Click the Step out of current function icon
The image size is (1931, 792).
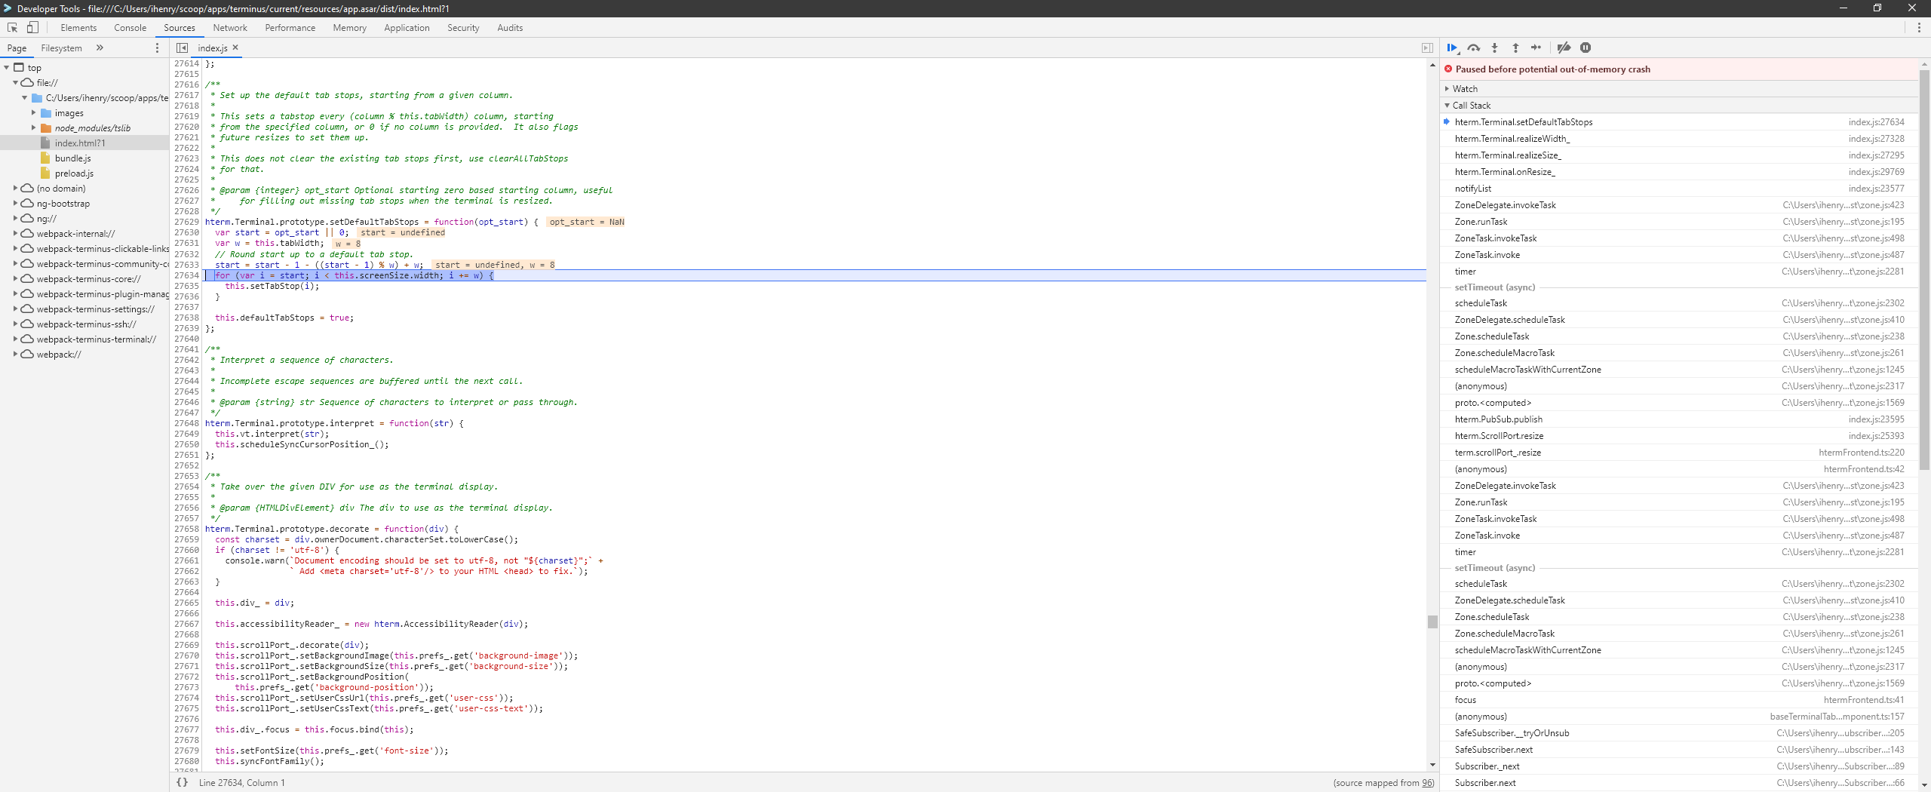point(1515,48)
